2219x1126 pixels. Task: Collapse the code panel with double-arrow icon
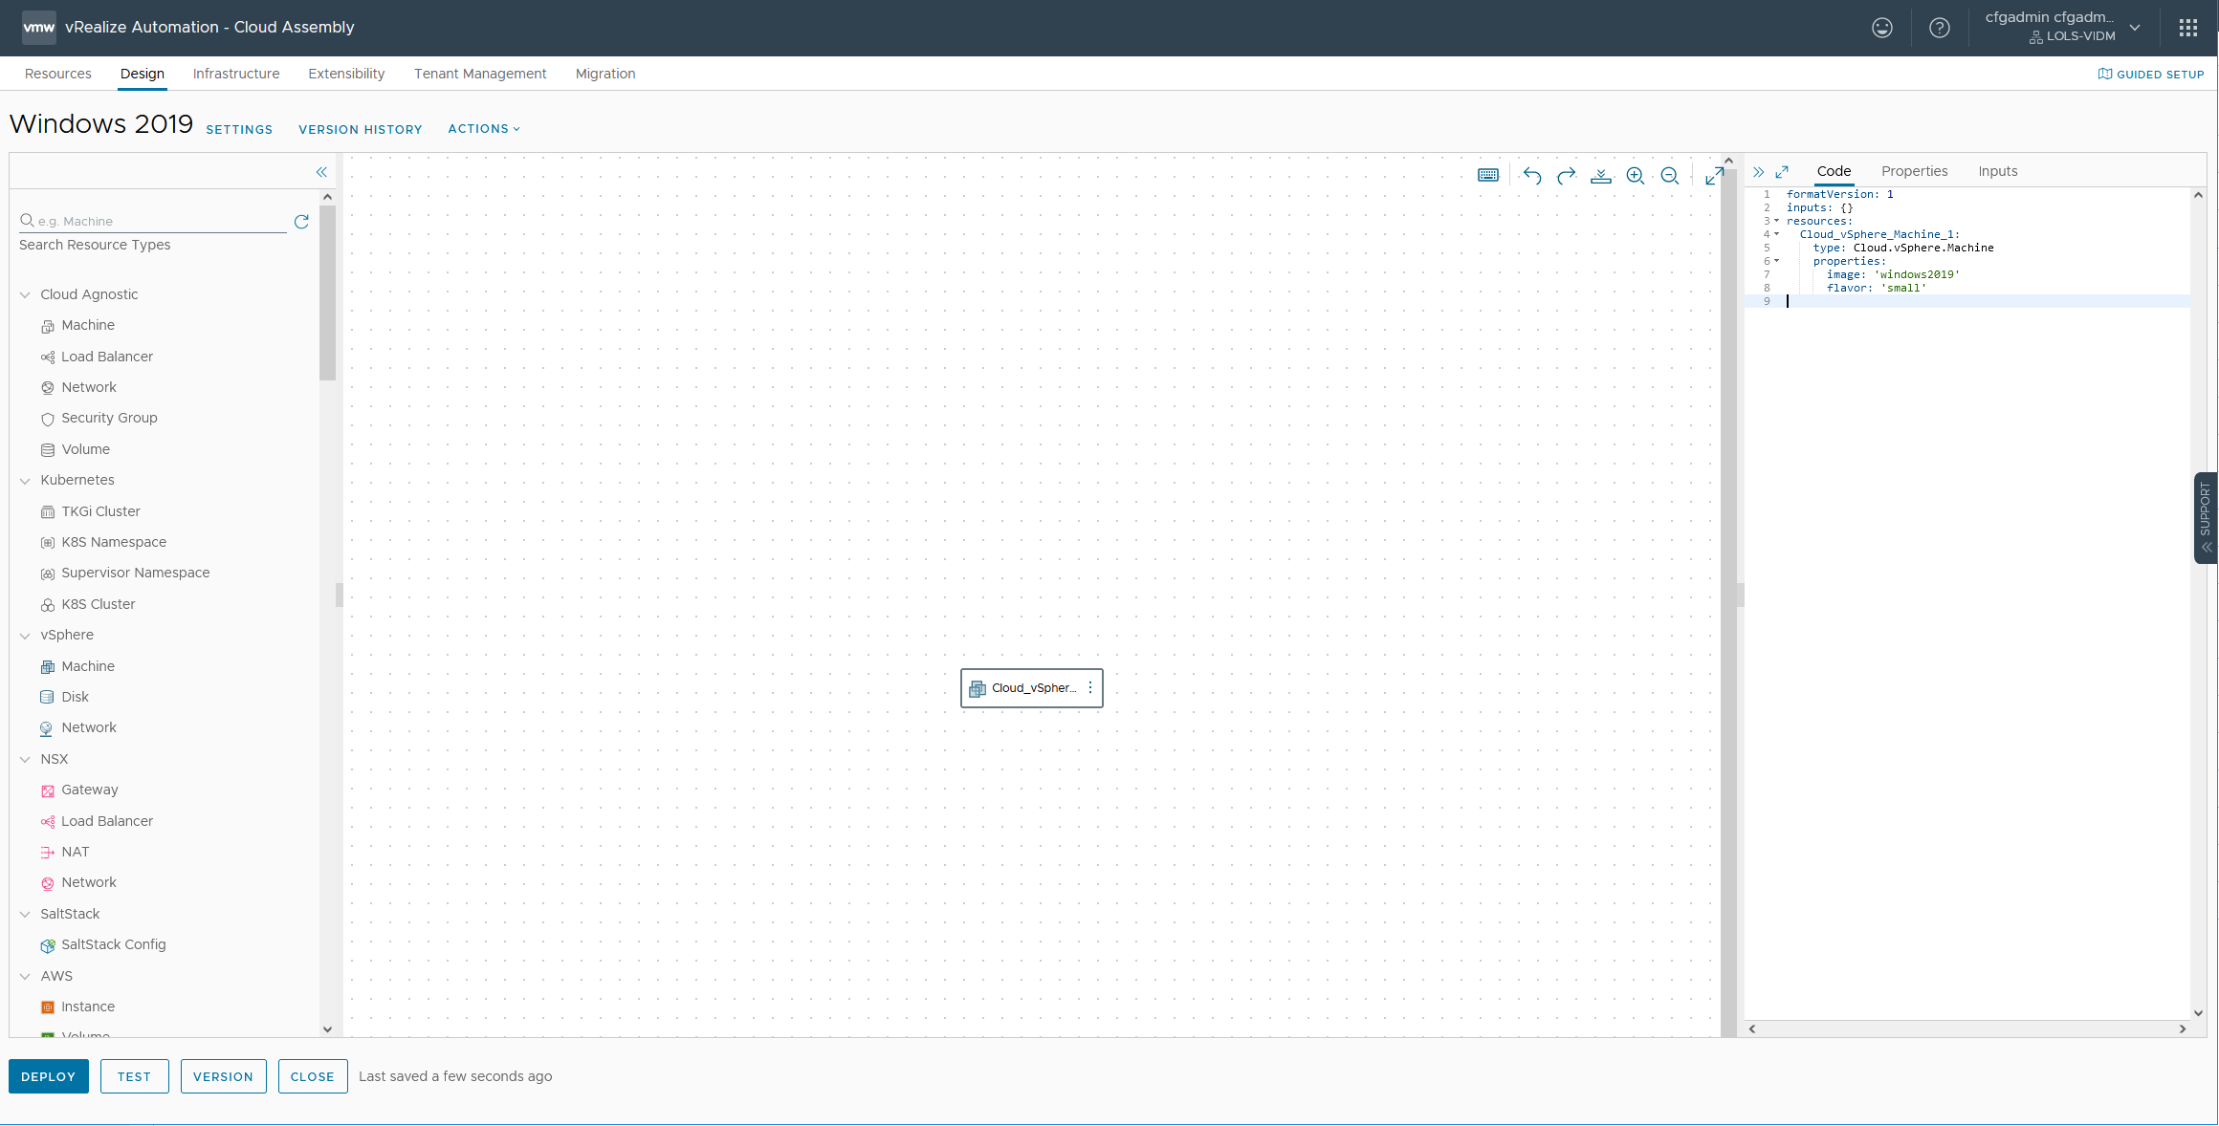point(1758,172)
